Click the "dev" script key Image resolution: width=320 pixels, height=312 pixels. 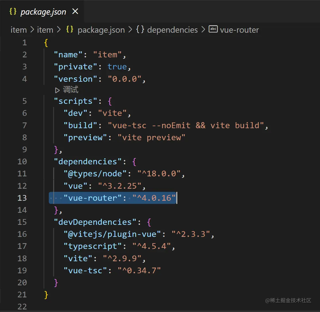pyautogui.click(x=75, y=113)
